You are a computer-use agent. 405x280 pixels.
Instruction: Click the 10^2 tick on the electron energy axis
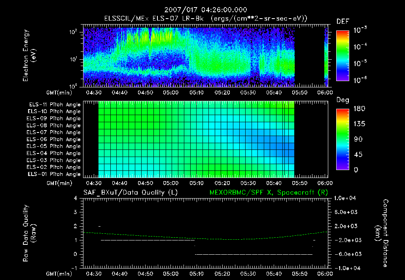point(73,32)
